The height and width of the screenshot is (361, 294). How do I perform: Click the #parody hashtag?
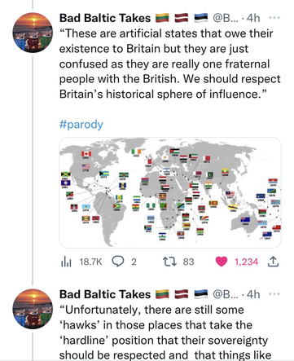tap(81, 125)
